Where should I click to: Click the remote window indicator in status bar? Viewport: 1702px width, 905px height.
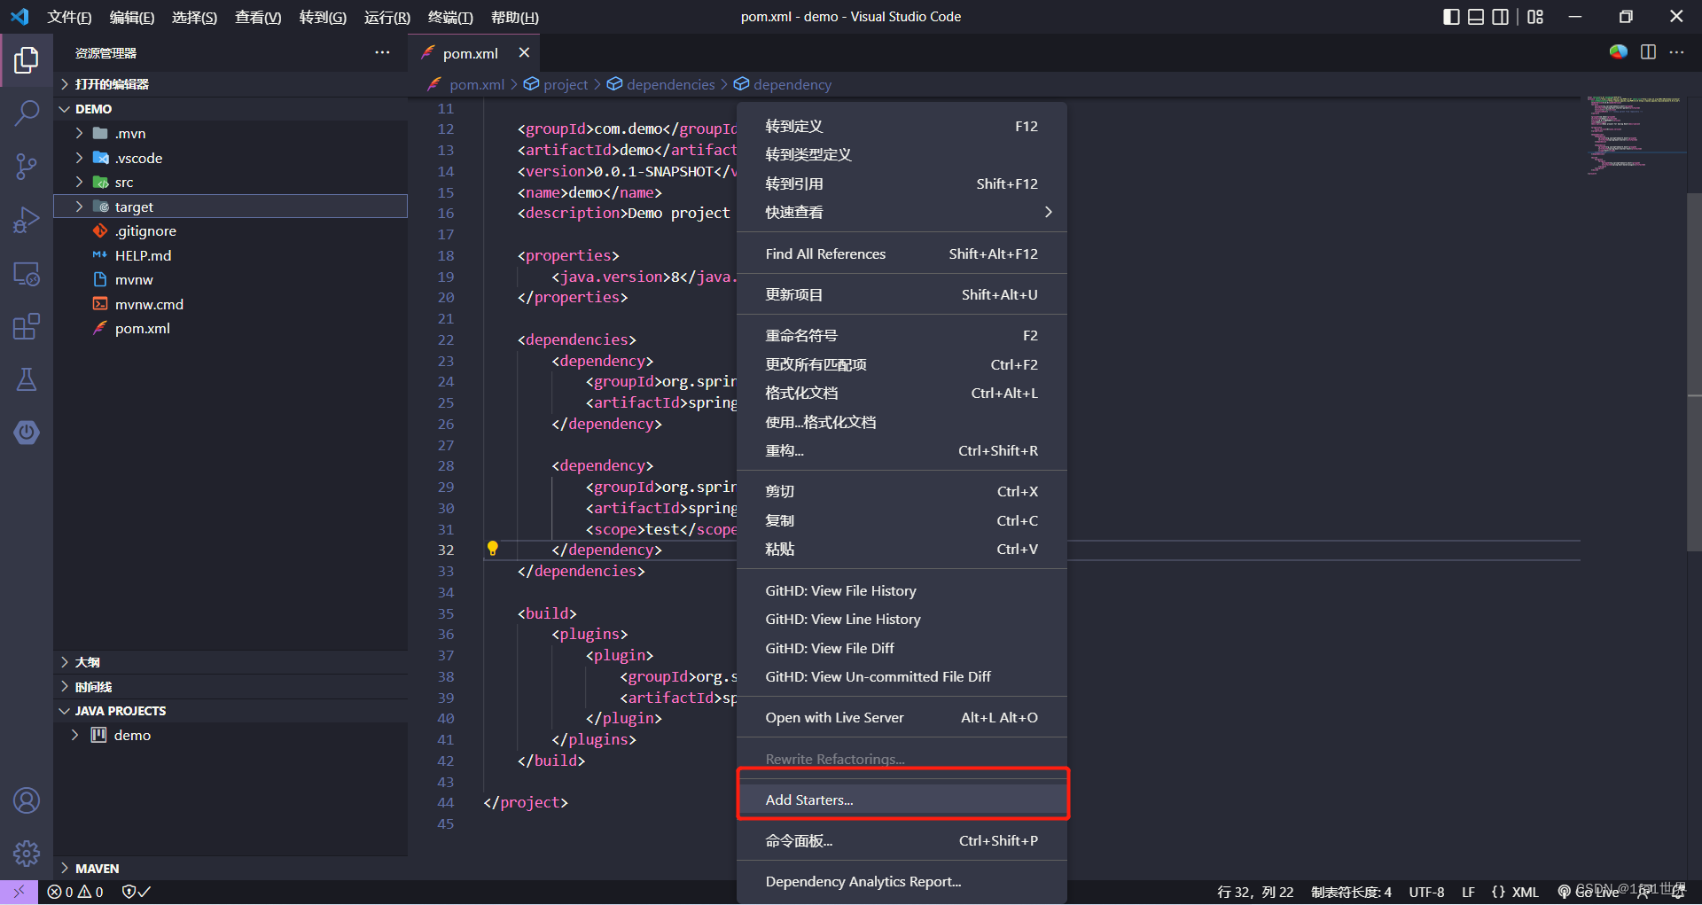[19, 892]
